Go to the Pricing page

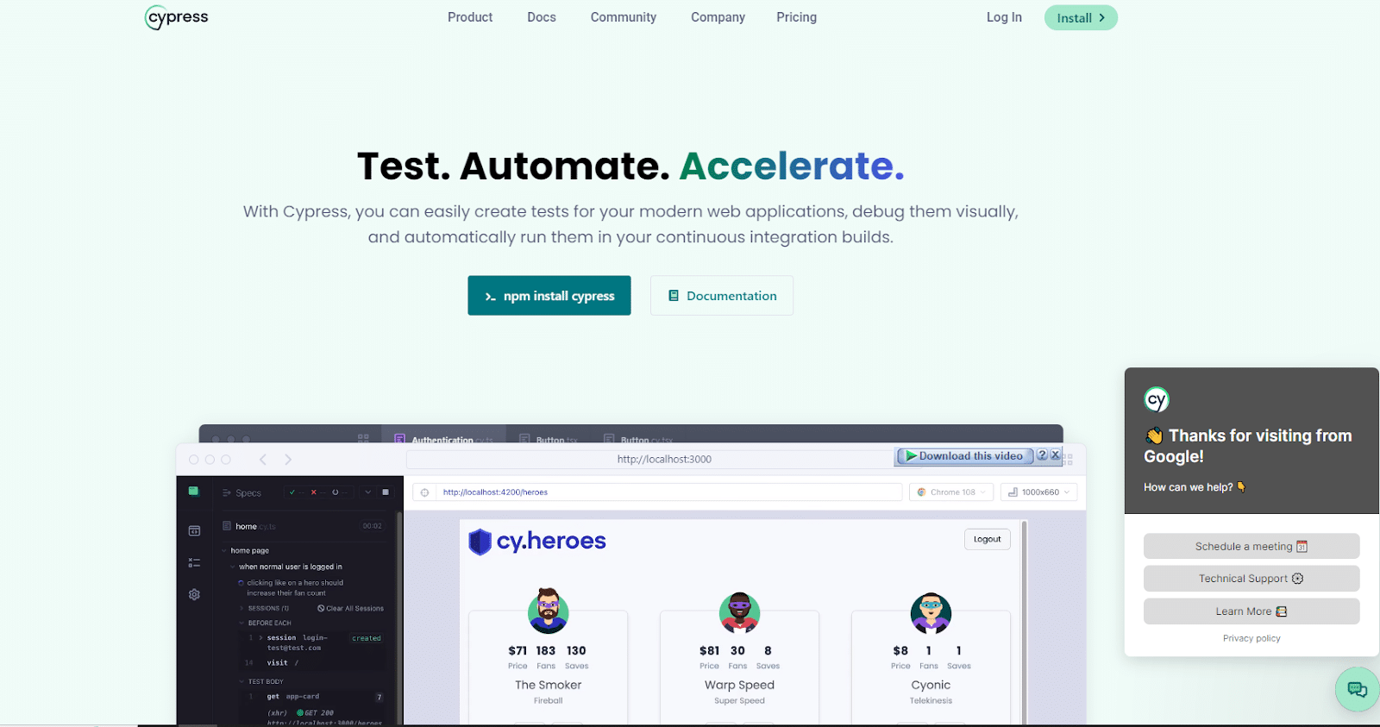click(x=796, y=17)
